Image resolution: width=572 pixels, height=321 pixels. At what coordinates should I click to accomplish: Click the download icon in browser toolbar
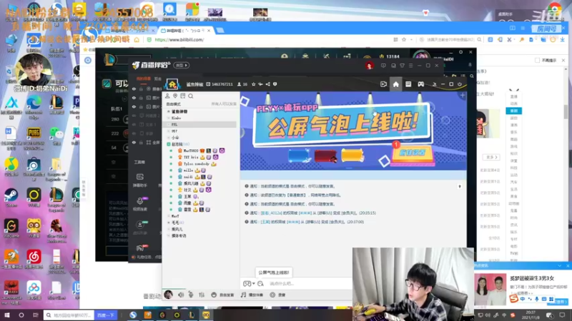562,39
